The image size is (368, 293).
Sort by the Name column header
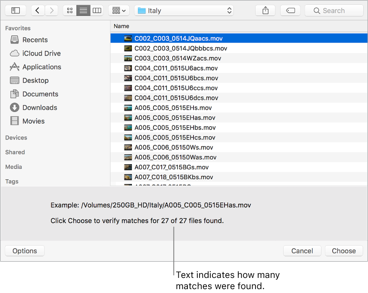click(x=122, y=26)
